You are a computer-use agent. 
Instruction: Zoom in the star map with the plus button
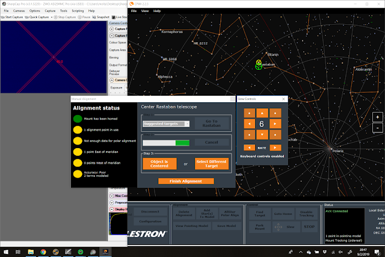point(377,117)
